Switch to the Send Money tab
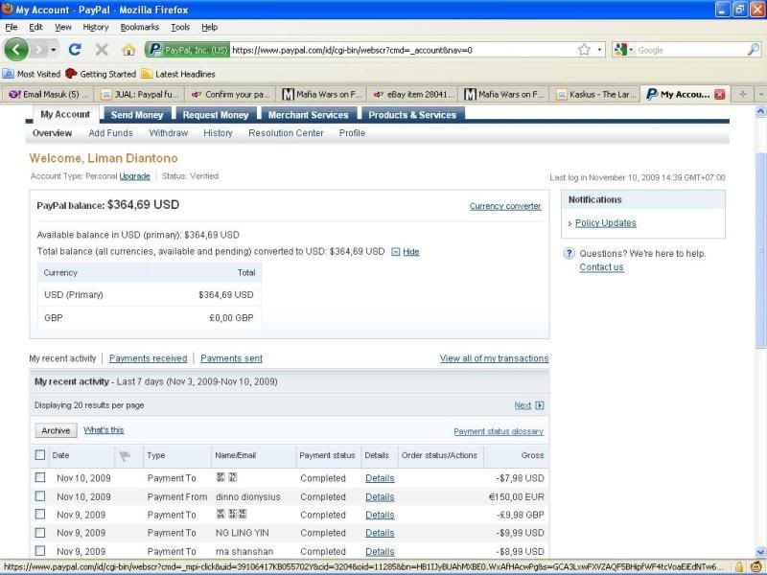The width and height of the screenshot is (767, 575). coord(136,115)
